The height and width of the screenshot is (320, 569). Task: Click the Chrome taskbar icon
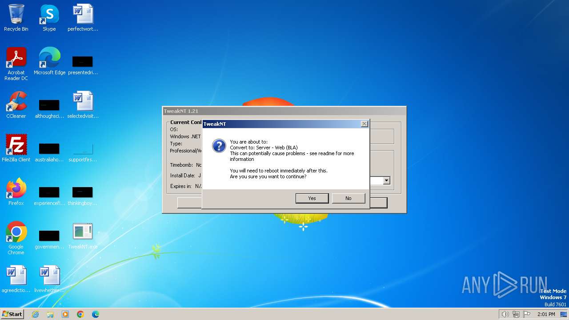(80, 314)
